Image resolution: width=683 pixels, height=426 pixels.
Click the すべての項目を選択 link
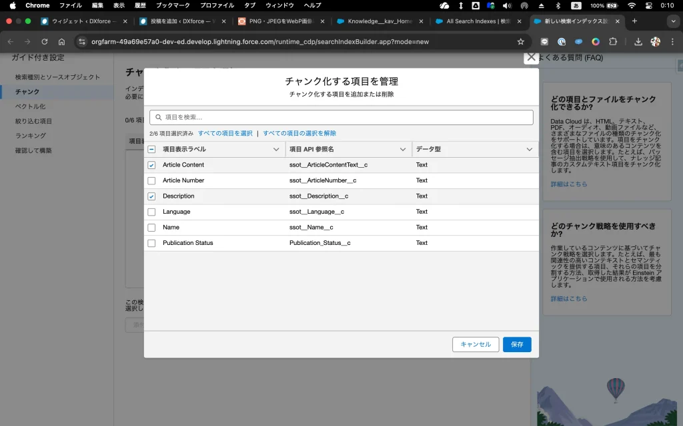225,133
